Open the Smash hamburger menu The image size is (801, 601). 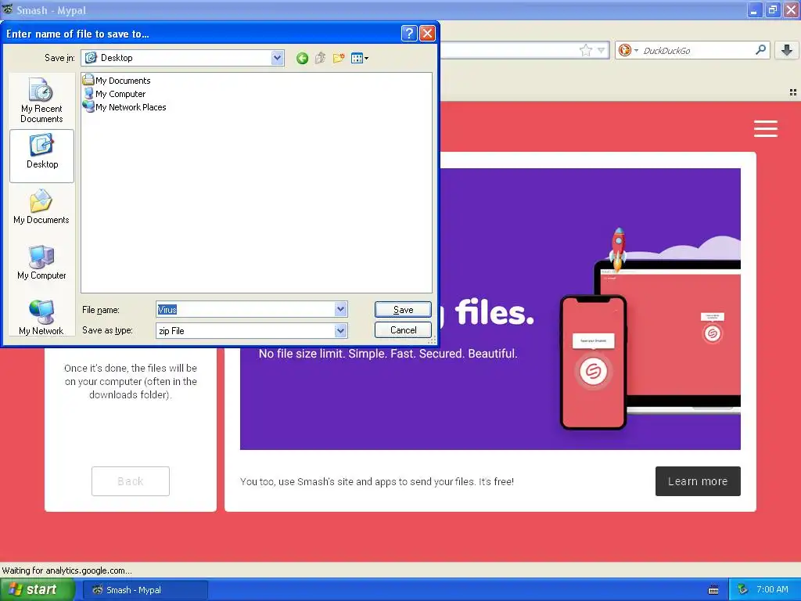(x=765, y=128)
